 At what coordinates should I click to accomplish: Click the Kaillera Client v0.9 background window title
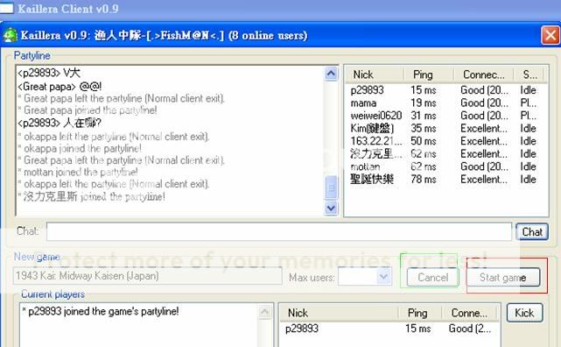point(68,9)
